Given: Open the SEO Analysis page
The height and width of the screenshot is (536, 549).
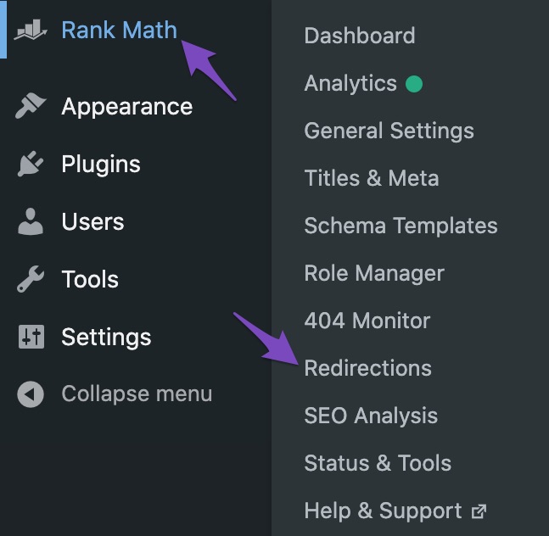Looking at the screenshot, I should [371, 416].
